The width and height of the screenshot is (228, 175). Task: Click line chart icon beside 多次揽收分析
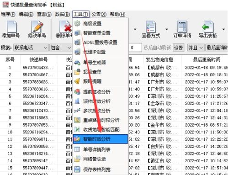coord(77,111)
